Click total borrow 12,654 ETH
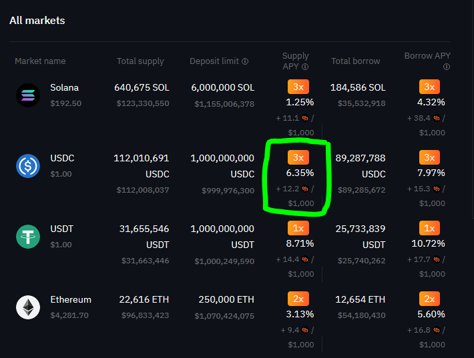Image resolution: width=474 pixels, height=358 pixels. tap(361, 299)
